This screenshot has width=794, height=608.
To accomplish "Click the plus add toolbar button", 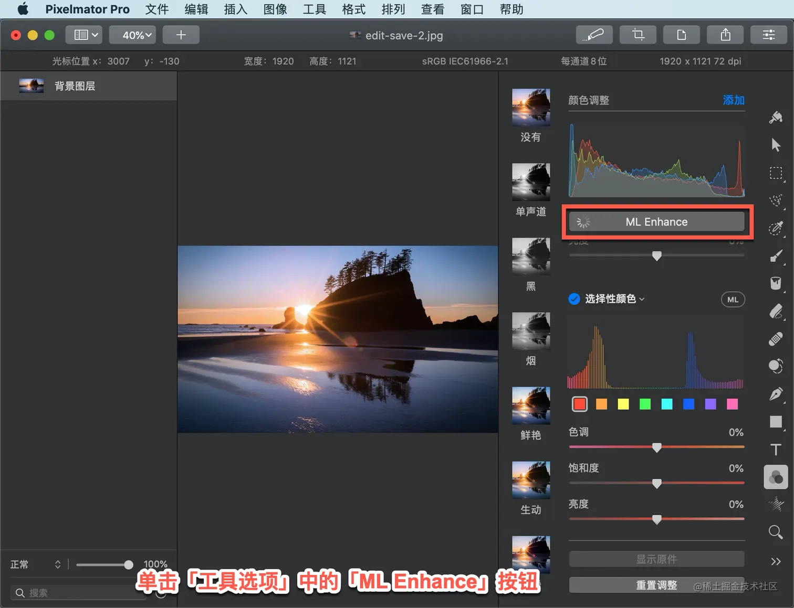I will (x=181, y=35).
